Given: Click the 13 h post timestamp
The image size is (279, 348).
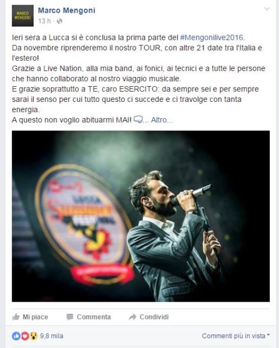Looking at the screenshot, I should tap(44, 21).
